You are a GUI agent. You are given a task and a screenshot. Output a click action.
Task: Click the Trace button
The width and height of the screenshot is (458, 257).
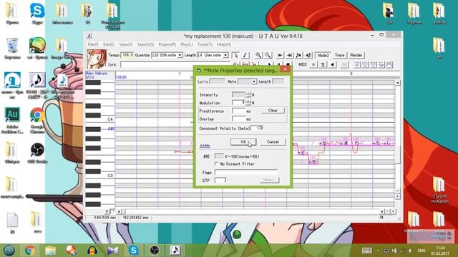point(339,55)
